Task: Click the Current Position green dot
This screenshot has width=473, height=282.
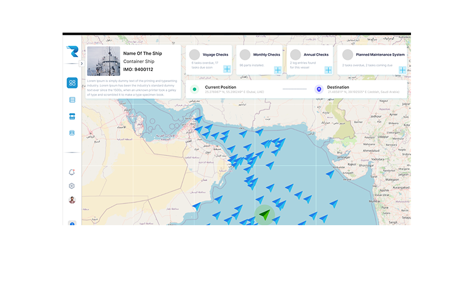Action: pyautogui.click(x=194, y=89)
